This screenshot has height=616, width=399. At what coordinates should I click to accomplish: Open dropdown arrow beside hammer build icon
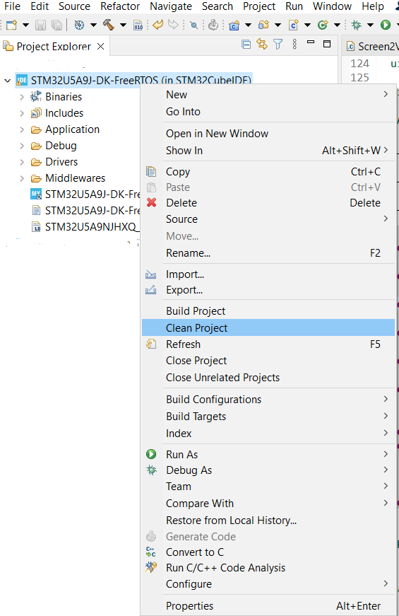click(x=123, y=25)
